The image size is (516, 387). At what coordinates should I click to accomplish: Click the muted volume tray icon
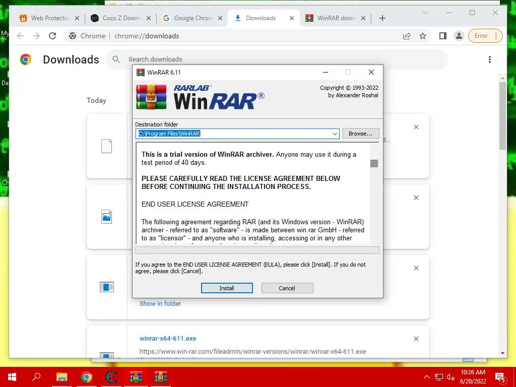[x=450, y=377]
